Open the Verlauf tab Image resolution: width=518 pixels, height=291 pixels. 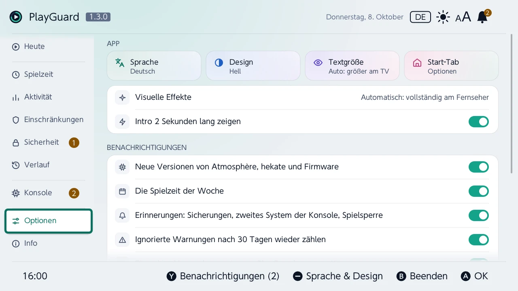click(49, 165)
